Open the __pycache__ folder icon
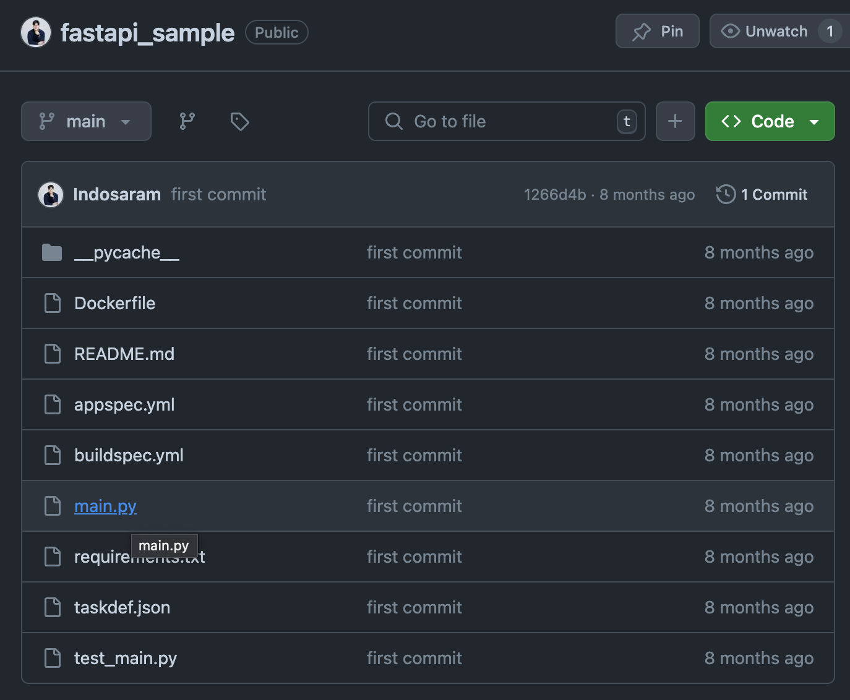Viewport: 850px width, 700px height. point(52,252)
